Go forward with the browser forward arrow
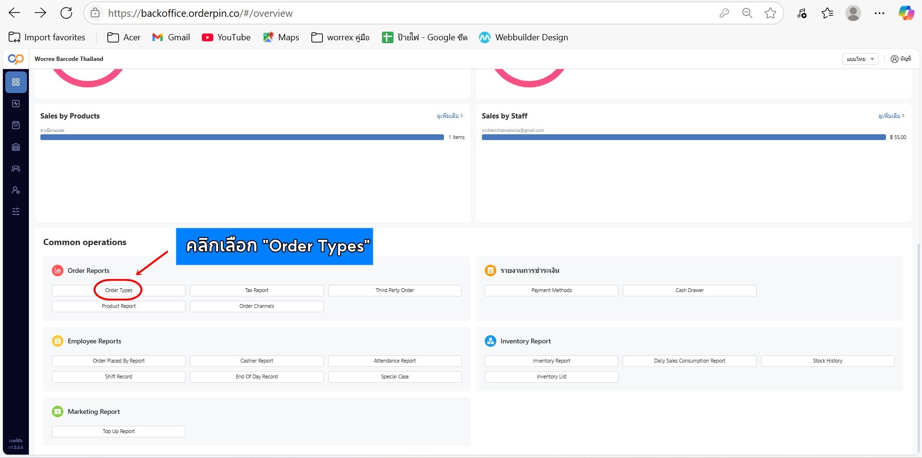This screenshot has height=458, width=922. tap(40, 13)
